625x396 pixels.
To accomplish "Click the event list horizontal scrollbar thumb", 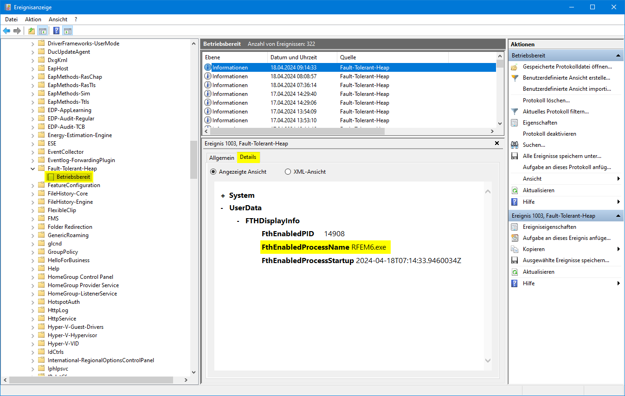I will 298,132.
